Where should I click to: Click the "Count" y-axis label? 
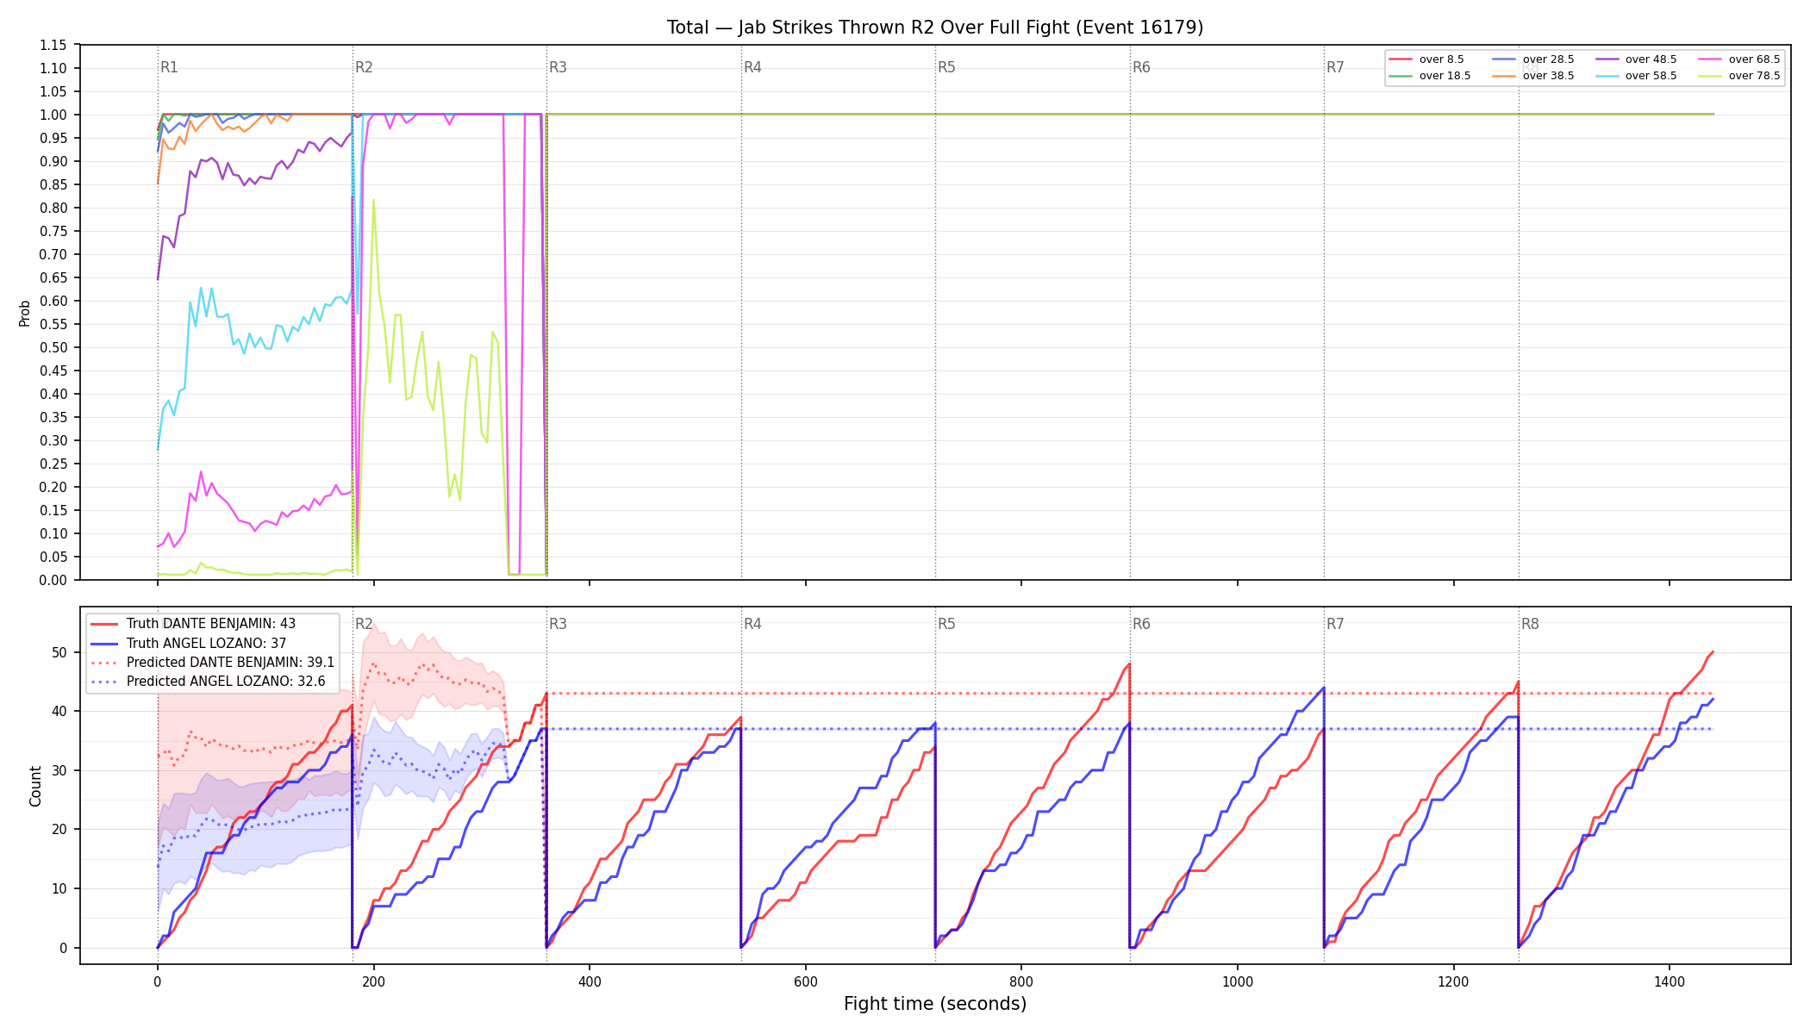[x=35, y=786]
